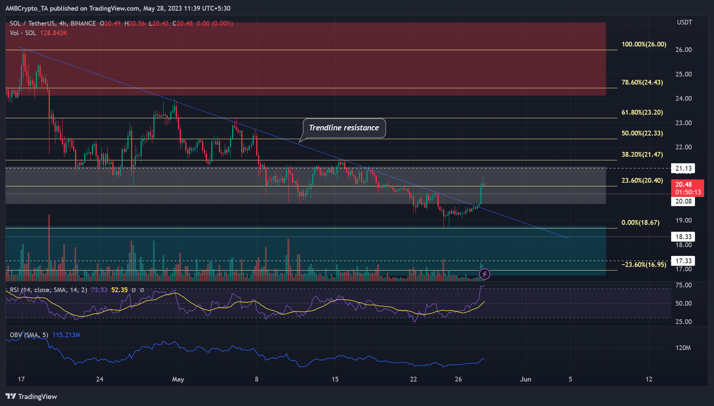Click the 18.33 price axis label
This screenshot has height=406, width=714.
pyautogui.click(x=683, y=237)
